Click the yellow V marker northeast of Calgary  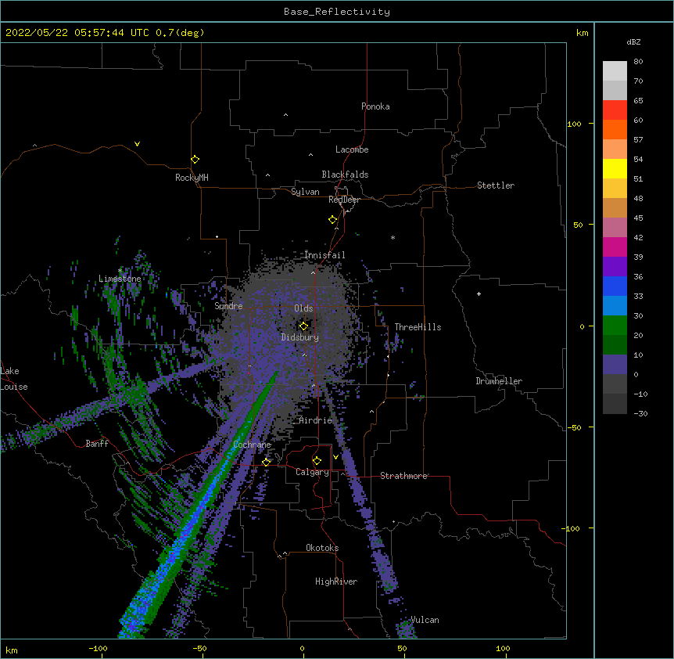335,457
